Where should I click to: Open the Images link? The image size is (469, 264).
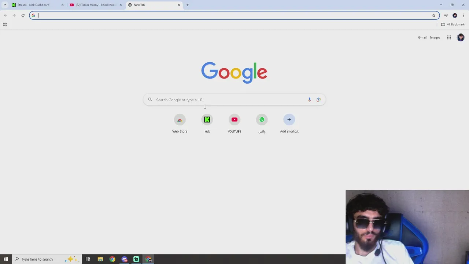(435, 37)
